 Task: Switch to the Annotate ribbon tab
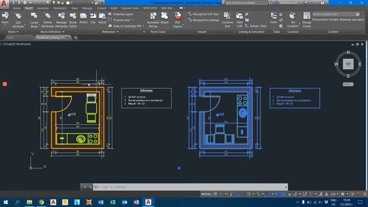click(43, 8)
